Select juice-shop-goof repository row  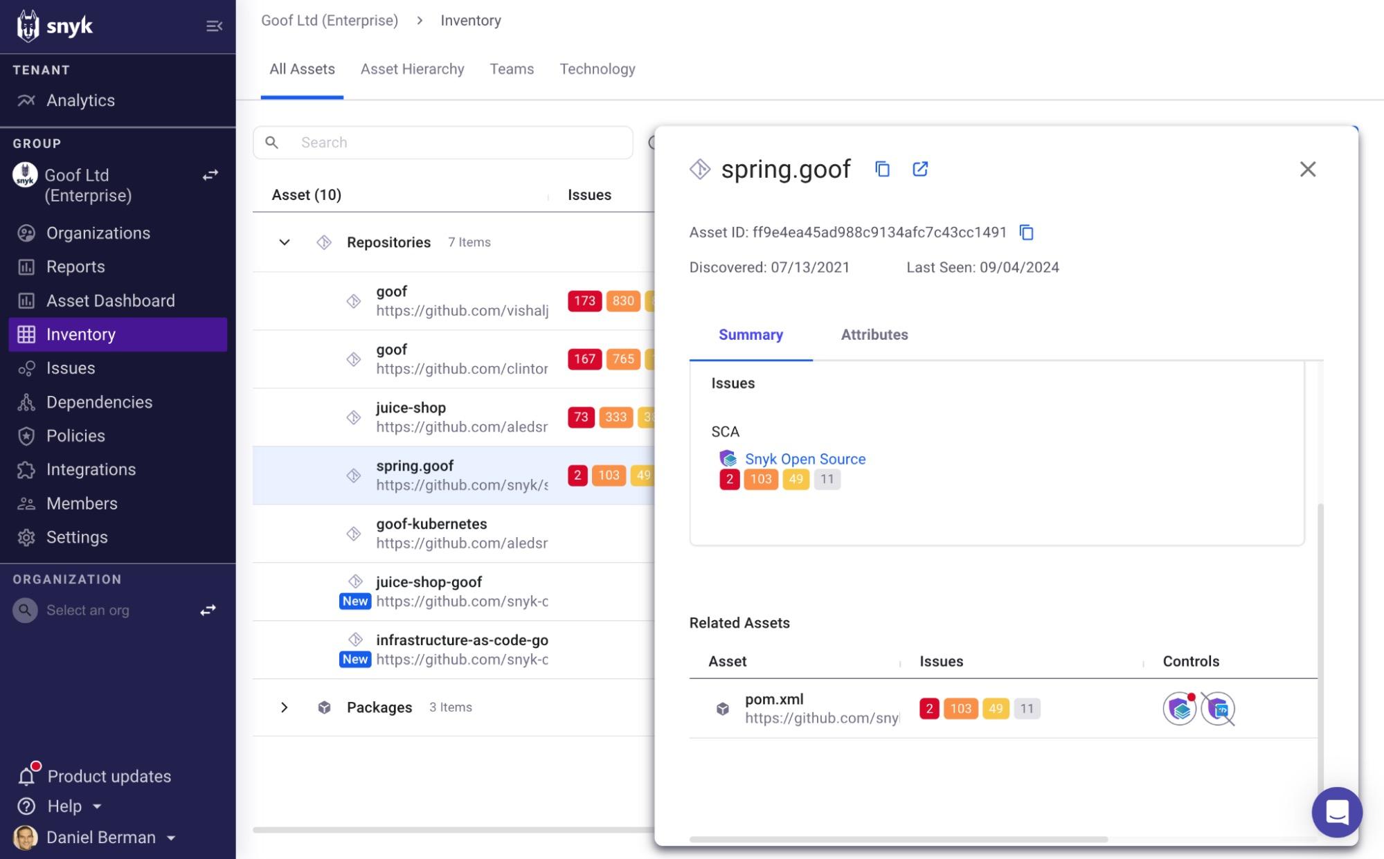point(453,592)
